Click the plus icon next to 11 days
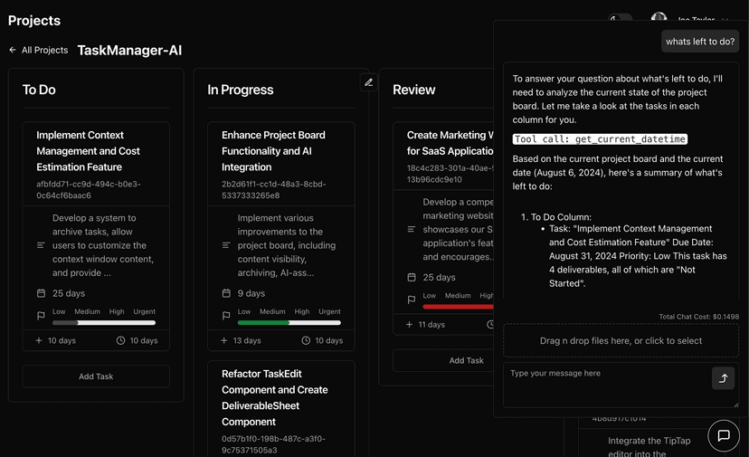 pos(409,324)
